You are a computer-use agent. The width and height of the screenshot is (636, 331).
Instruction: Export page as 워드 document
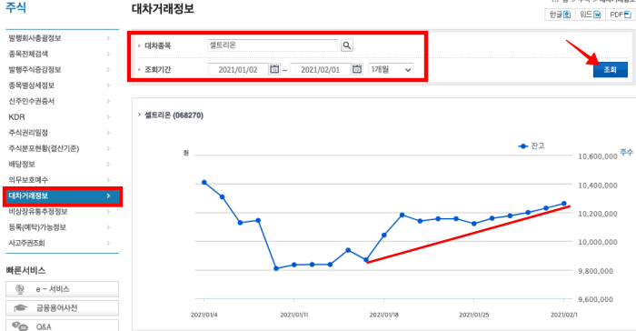[x=591, y=15]
